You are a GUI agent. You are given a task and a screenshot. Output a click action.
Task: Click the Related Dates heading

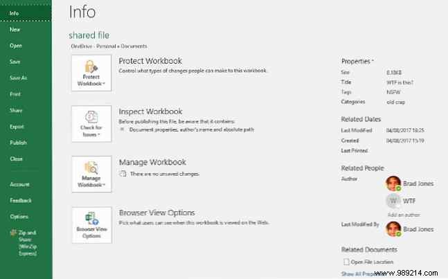361,119
